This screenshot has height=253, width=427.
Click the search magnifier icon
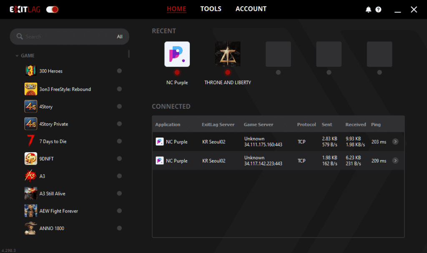click(20, 36)
